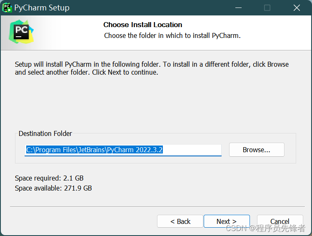This screenshot has height=236, width=312.
Task: Focus the Destination Folder path field
Action: tap(123, 150)
